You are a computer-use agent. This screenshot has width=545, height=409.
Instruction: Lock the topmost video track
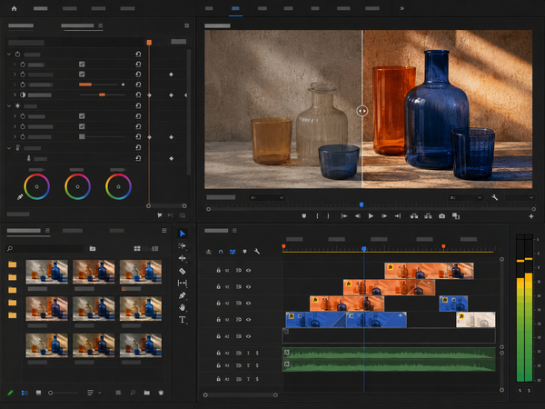[x=219, y=270]
